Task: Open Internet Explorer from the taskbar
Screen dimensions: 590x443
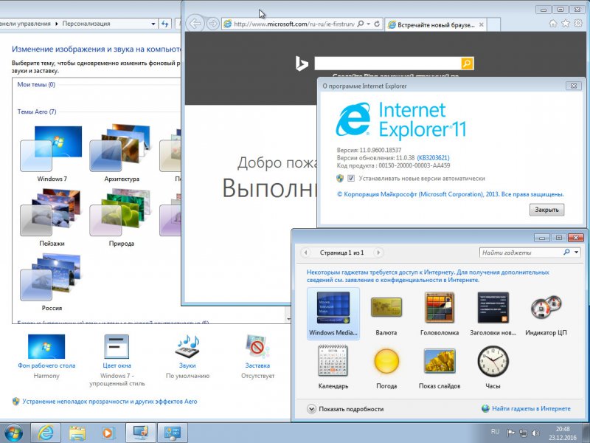Action: click(46, 433)
